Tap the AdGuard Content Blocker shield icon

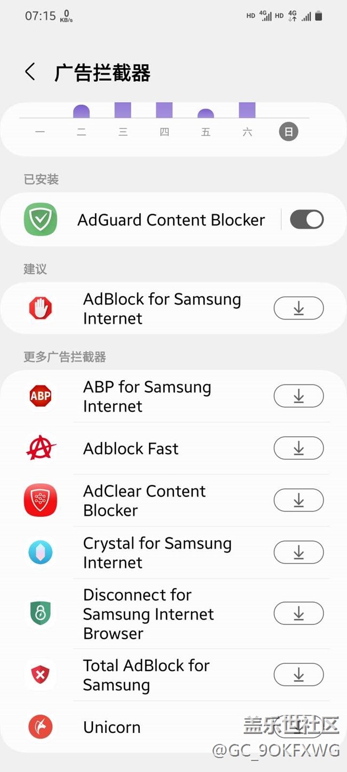tap(41, 220)
